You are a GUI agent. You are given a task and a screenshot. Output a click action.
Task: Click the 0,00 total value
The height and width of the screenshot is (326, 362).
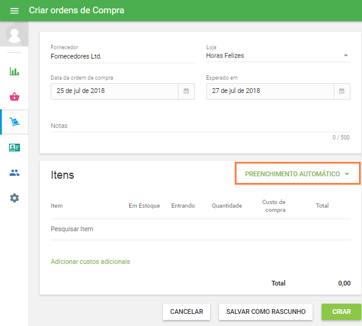tap(345, 283)
